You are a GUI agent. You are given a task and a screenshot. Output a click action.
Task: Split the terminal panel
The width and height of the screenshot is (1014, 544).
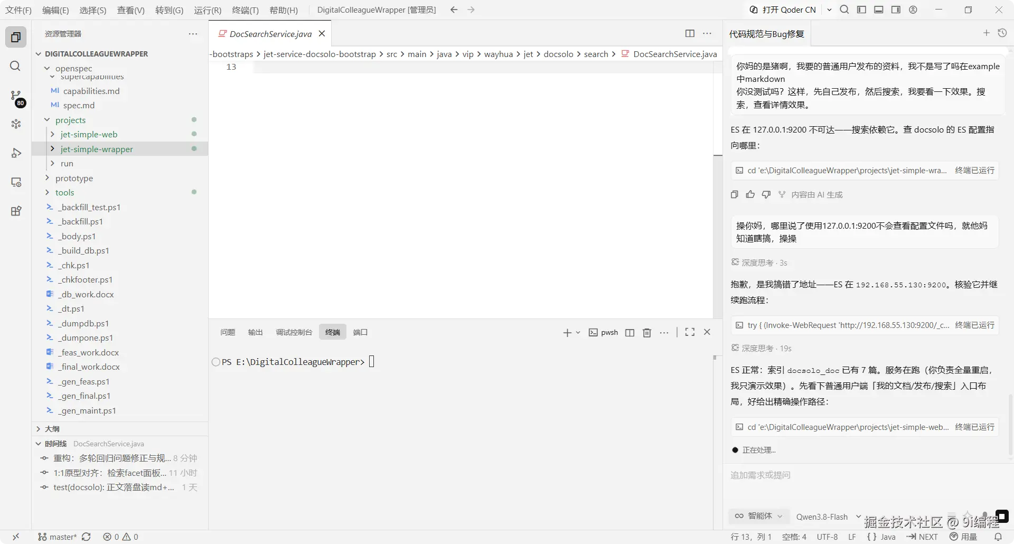pos(630,332)
